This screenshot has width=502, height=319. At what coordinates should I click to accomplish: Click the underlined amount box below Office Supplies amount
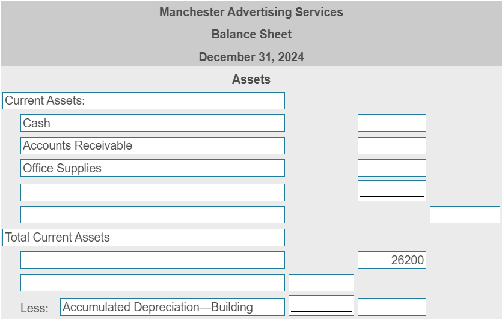(392, 190)
